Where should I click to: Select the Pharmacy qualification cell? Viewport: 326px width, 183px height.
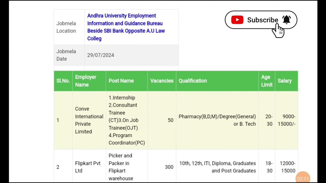(x=217, y=120)
